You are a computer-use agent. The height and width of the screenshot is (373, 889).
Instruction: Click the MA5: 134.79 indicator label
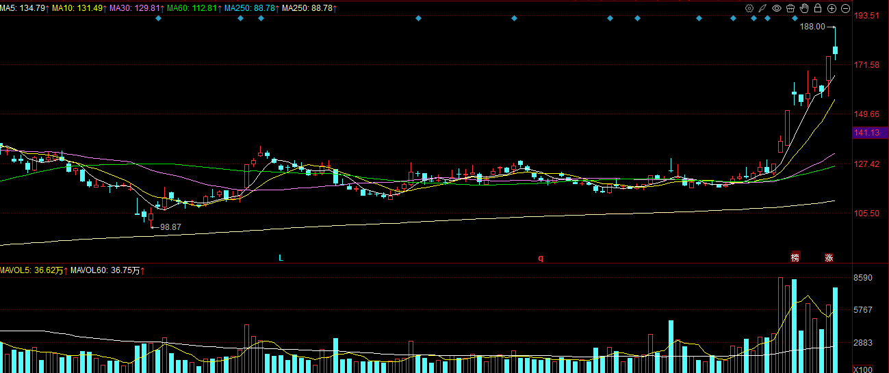coord(24,8)
